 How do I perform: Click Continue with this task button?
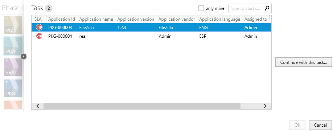[304, 62]
